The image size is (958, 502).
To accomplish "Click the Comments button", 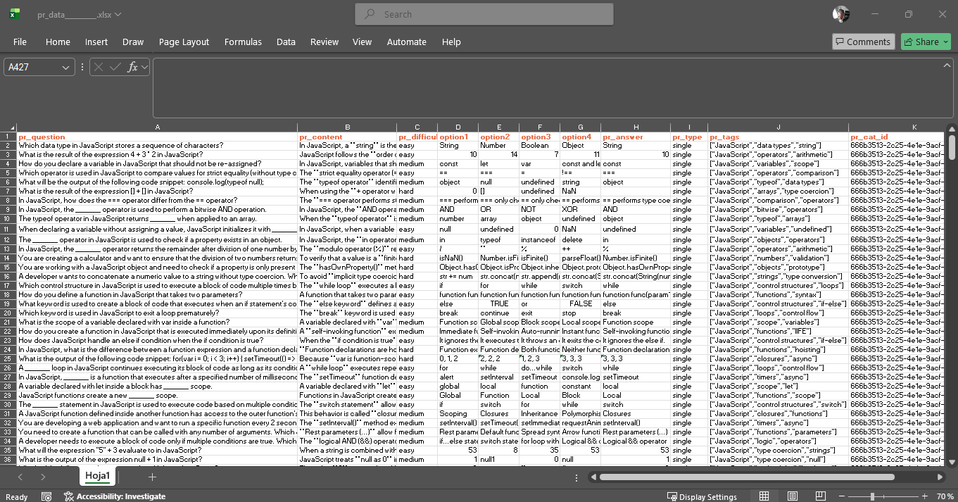I will click(863, 42).
